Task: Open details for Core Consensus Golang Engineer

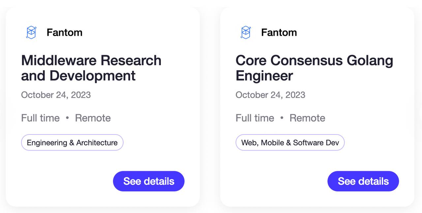Action: pos(363,181)
